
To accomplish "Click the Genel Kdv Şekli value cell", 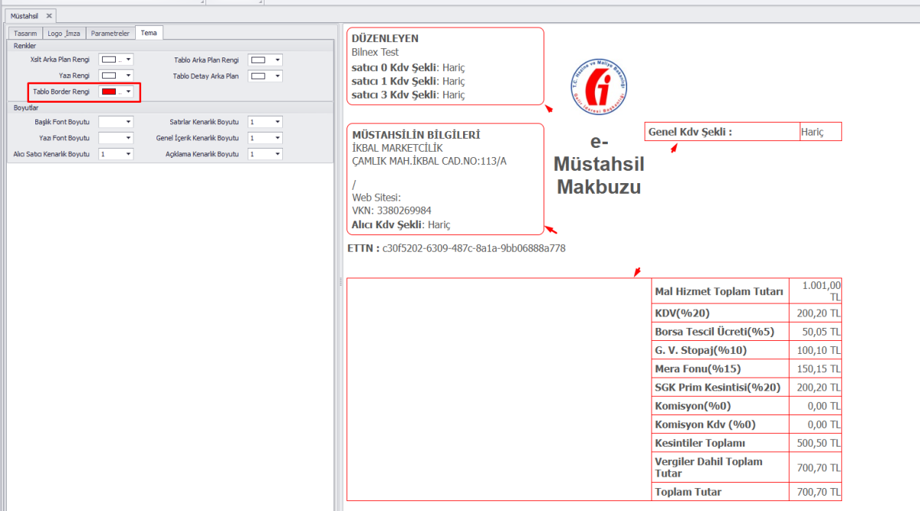I will coord(820,132).
